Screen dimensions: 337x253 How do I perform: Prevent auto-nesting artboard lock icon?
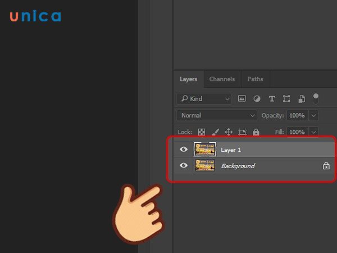click(x=242, y=132)
